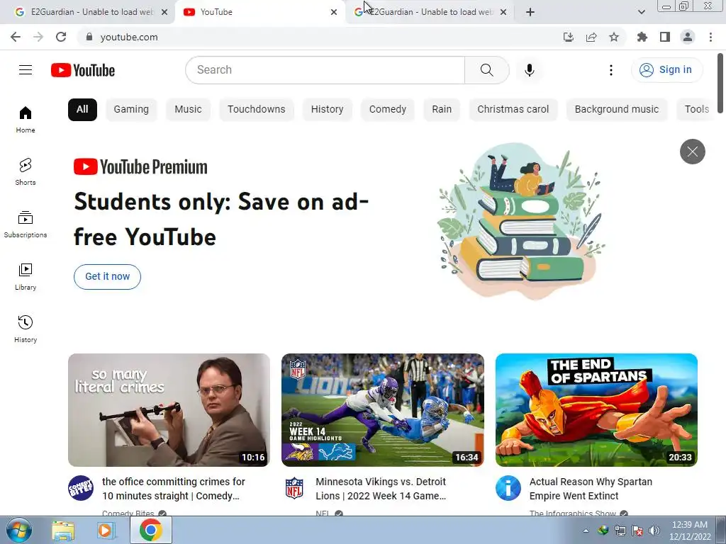Image resolution: width=726 pixels, height=544 pixels.
Task: Open the Chrome profile avatar
Action: pyautogui.click(x=688, y=37)
